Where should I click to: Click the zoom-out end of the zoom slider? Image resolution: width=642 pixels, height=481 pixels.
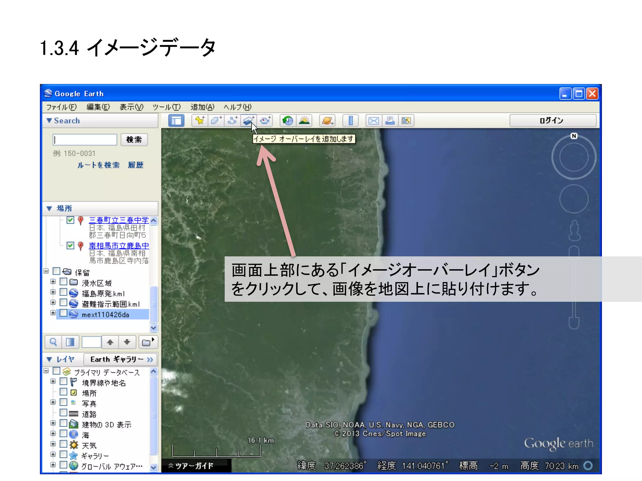point(574,323)
